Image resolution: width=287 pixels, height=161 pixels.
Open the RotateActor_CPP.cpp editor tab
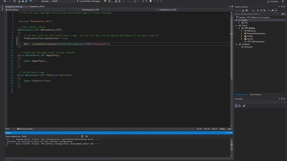click(x=14, y=6)
